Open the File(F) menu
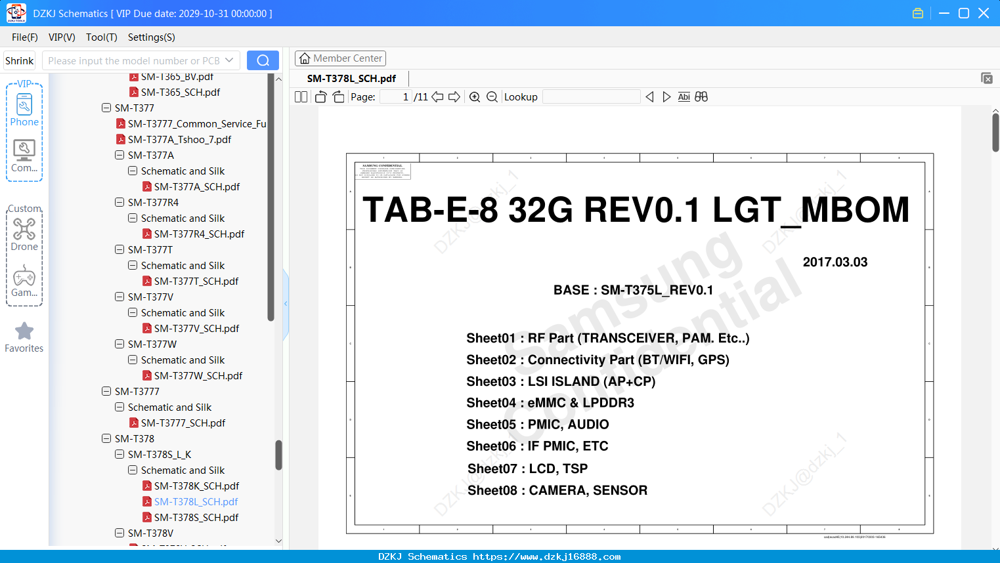 coord(25,37)
